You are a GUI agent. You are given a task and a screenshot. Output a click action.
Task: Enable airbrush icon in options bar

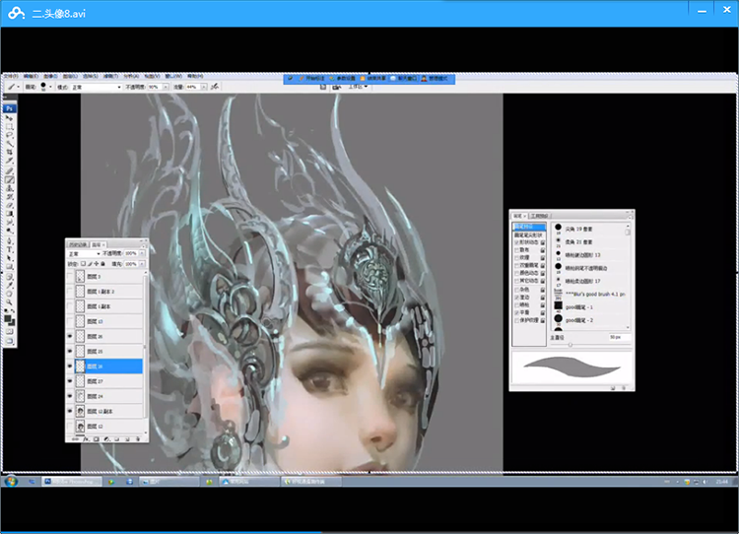click(x=215, y=87)
